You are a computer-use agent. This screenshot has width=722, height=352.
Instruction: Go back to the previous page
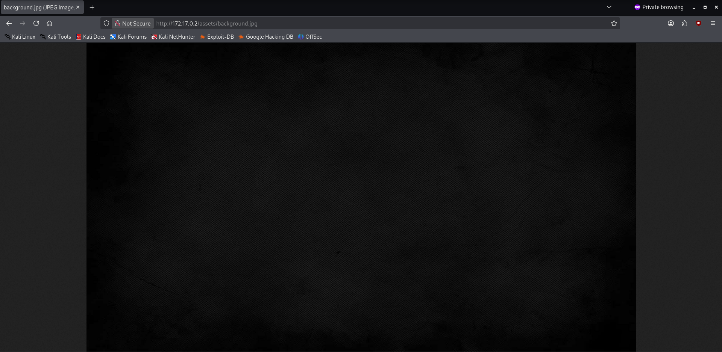click(9, 23)
